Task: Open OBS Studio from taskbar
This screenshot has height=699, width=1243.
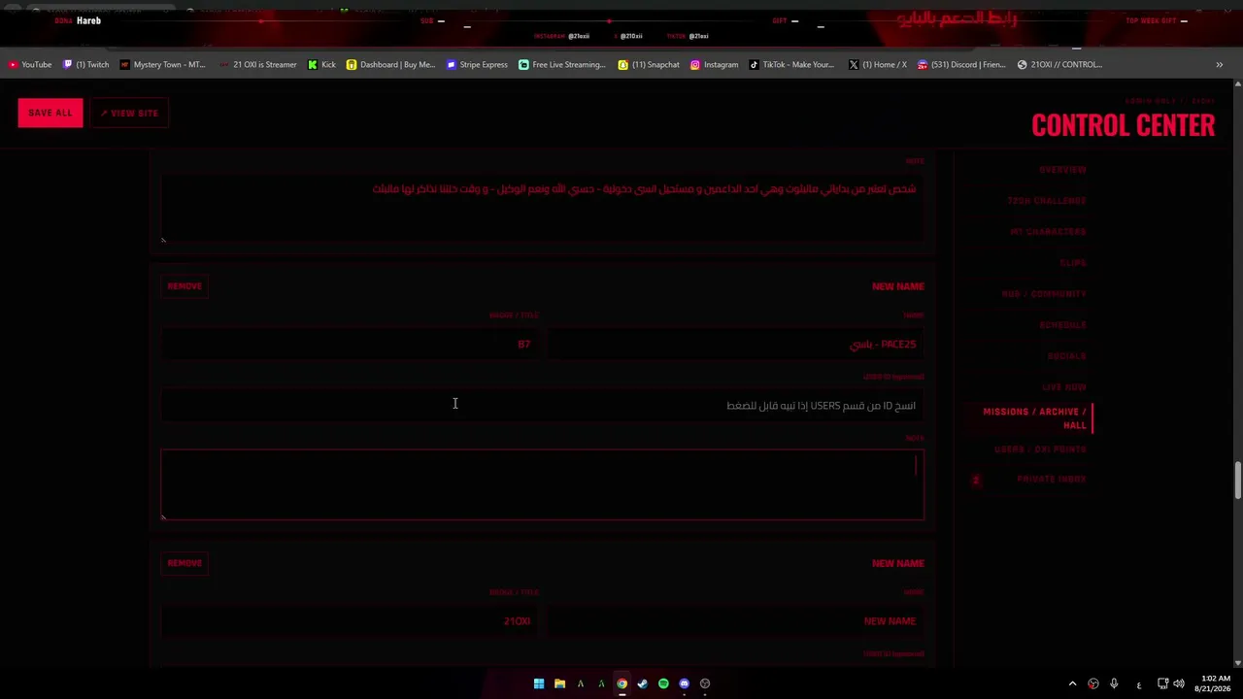Action: pos(705,683)
